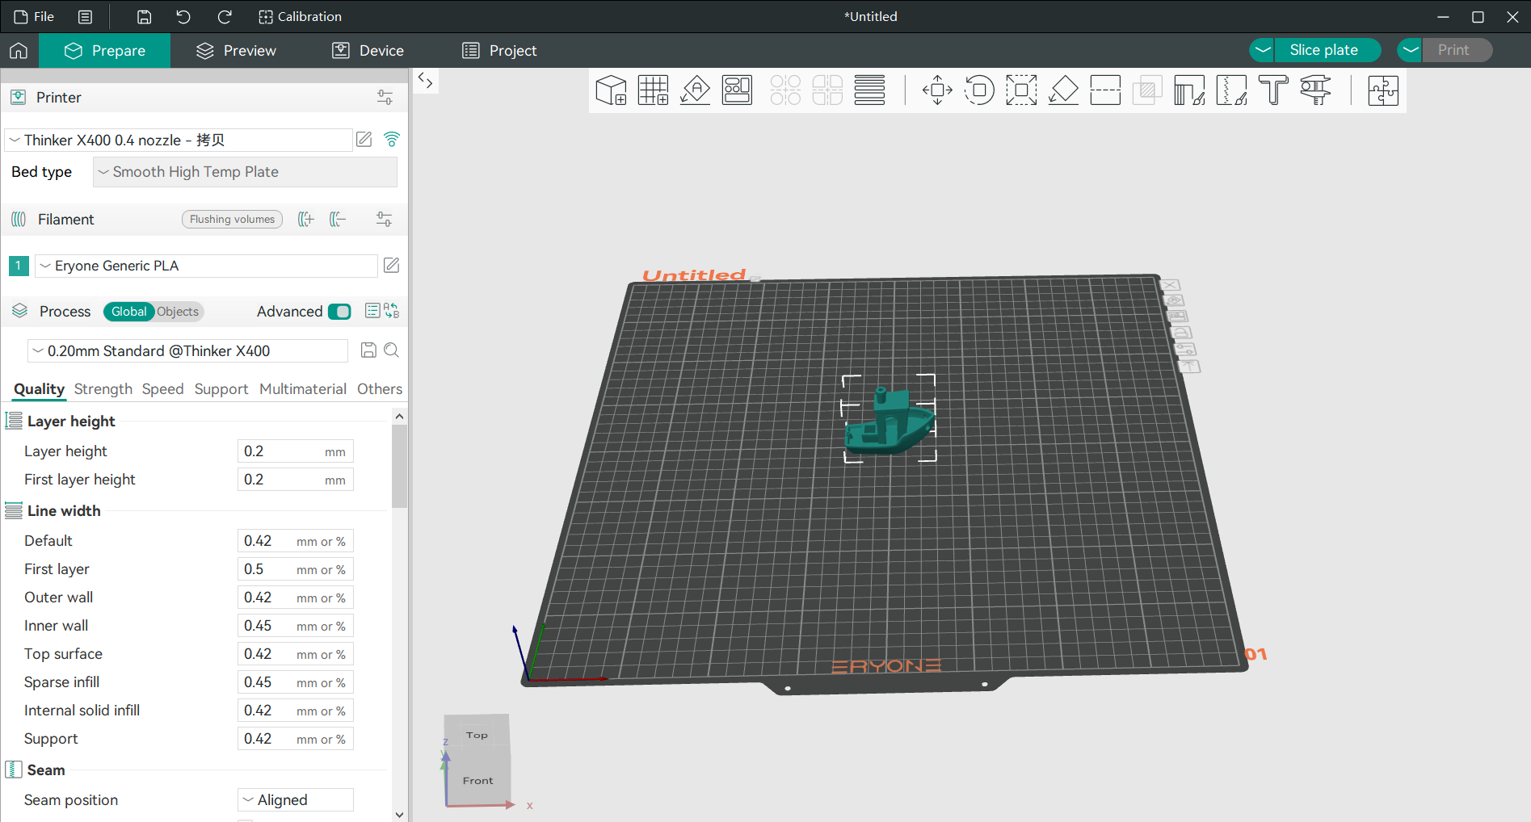This screenshot has width=1531, height=822.
Task: Switch to the Device tab
Action: [368, 50]
